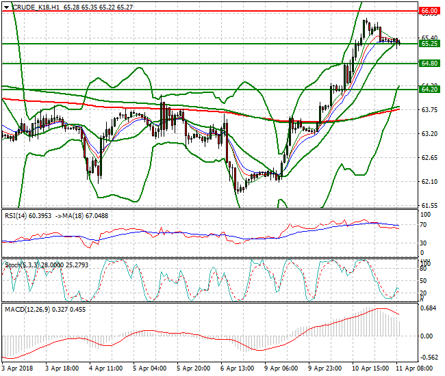Click the red 66.00 price level tag
445x376 pixels.
(429, 12)
